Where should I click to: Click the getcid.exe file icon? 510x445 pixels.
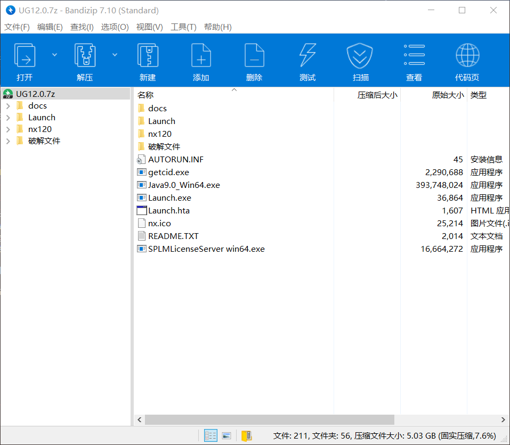click(x=141, y=172)
